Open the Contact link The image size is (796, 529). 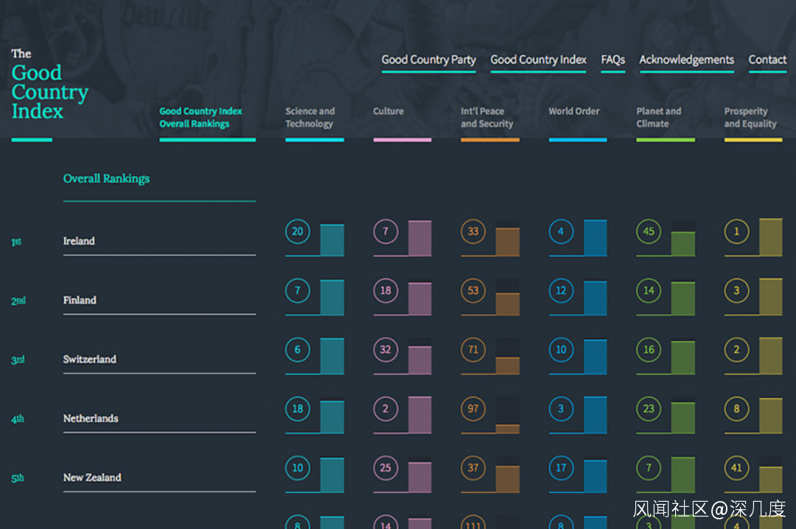click(x=767, y=60)
